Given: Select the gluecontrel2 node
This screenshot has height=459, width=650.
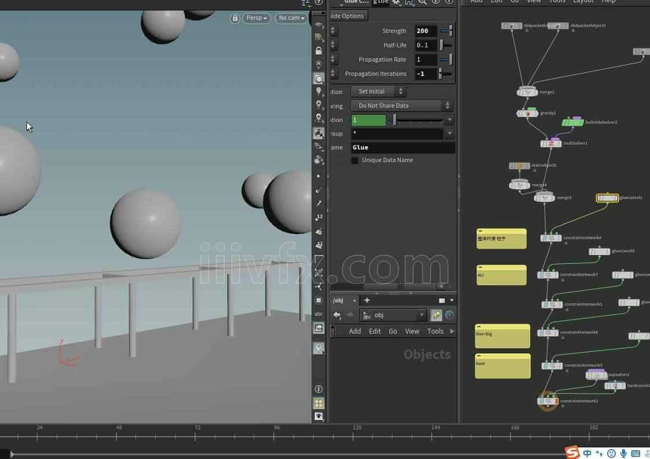Looking at the screenshot, I should 607,198.
